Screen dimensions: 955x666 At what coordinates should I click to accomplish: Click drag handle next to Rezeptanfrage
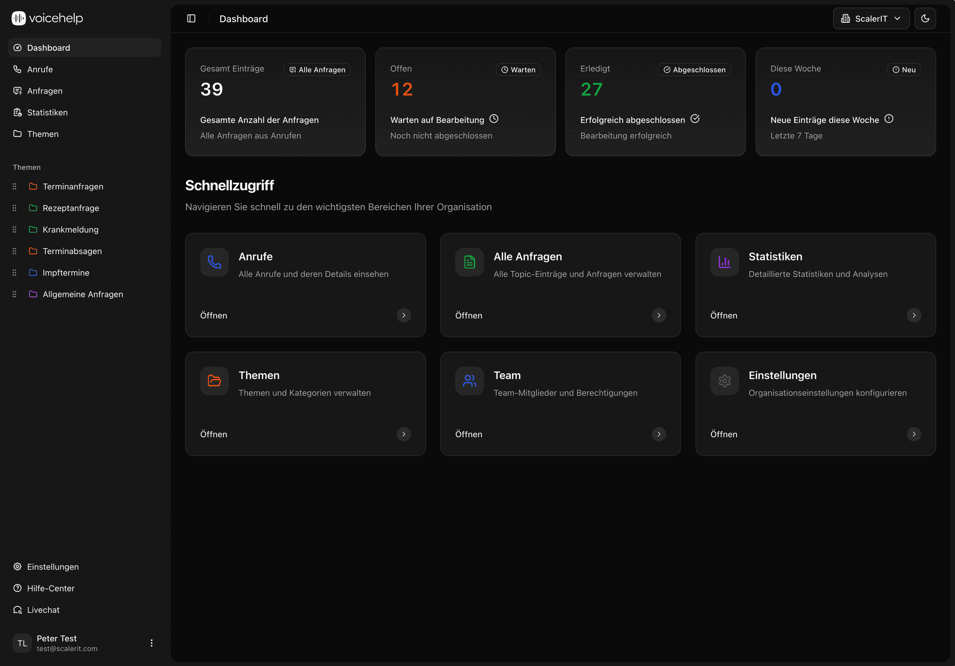(x=14, y=208)
